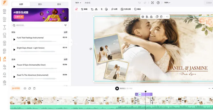Open the Photos (图片) sidebar panel

(x=5, y=51)
